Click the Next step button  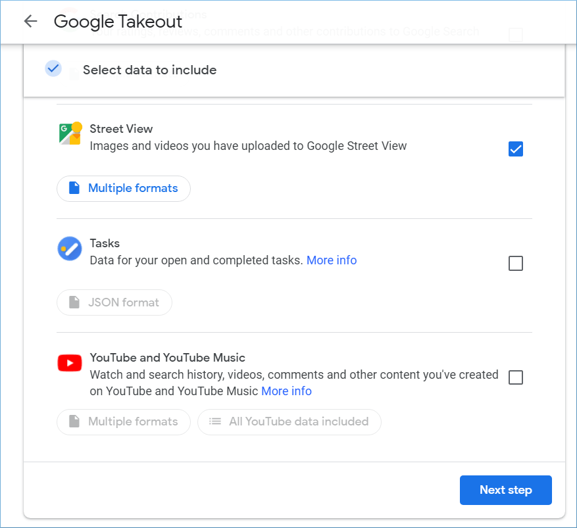[505, 490]
